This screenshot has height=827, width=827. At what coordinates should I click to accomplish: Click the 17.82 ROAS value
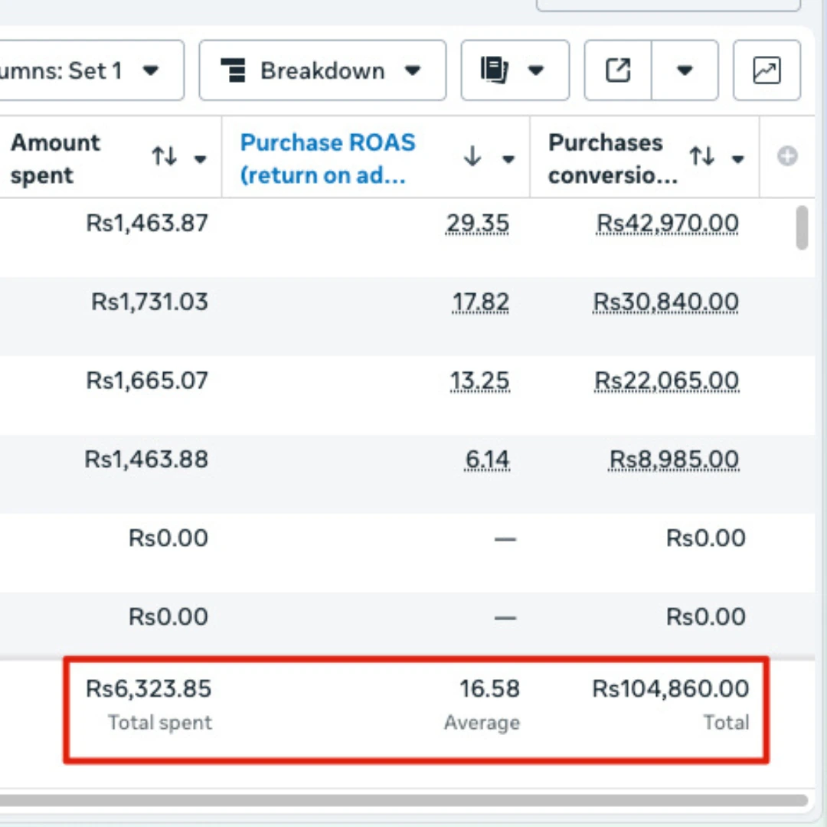pos(481,302)
